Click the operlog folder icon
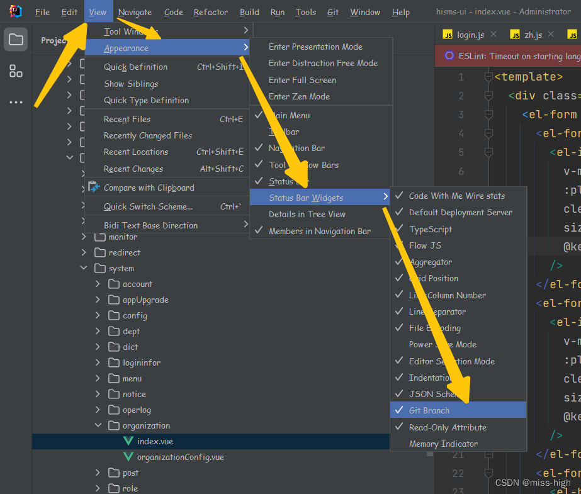Image resolution: width=581 pixels, height=494 pixels. tap(114, 410)
